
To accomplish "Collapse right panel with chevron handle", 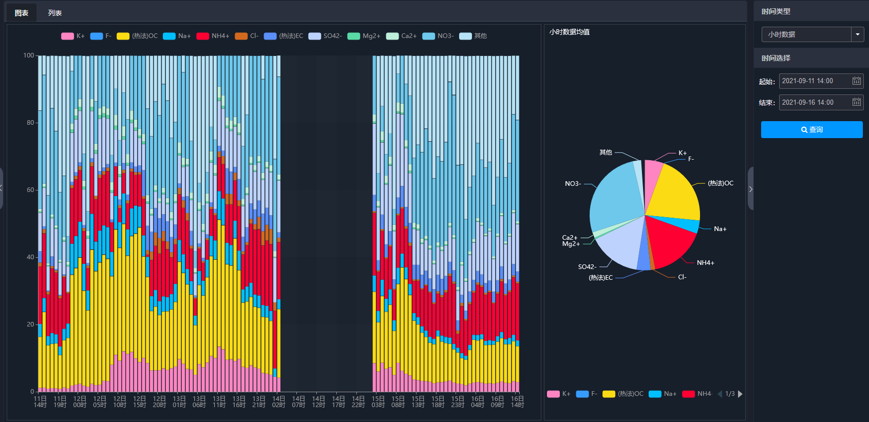I will (750, 189).
